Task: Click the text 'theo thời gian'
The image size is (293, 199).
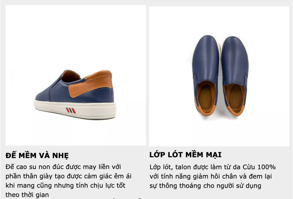Action: [x=27, y=195]
